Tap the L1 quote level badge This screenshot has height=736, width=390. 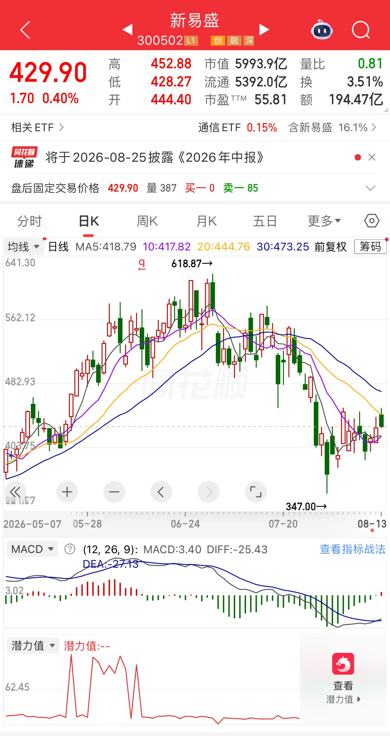click(x=191, y=41)
